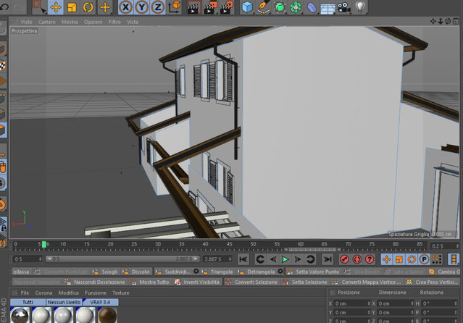Image resolution: width=463 pixels, height=323 pixels.
Task: Open the Filtro viewport menu
Action: coord(114,22)
